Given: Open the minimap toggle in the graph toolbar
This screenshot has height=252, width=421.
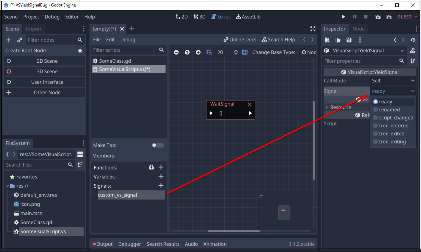Looking at the screenshot, I should (245, 52).
